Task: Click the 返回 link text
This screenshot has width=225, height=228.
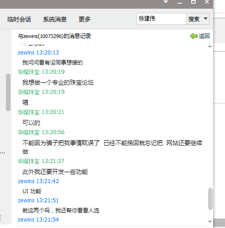Action: click(x=204, y=36)
